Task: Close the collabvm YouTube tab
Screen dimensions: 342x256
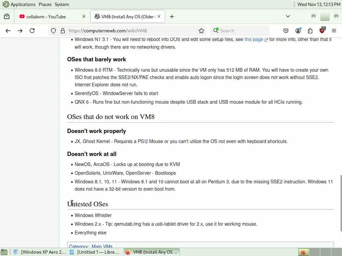Action: 84,17
